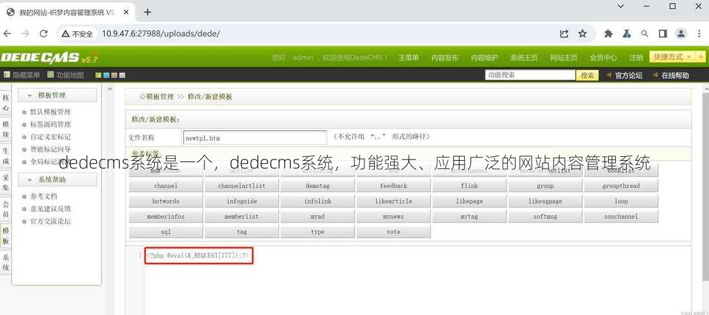Open 参考文档 in the sidebar
This screenshot has height=315, width=709.
tap(44, 196)
